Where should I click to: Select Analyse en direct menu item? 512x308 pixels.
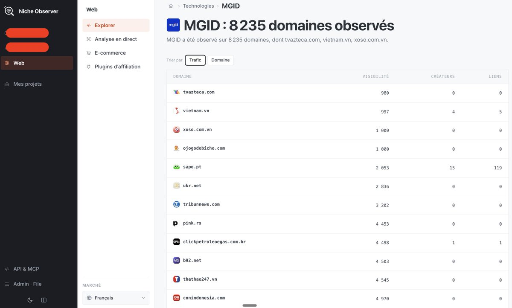coord(116,39)
